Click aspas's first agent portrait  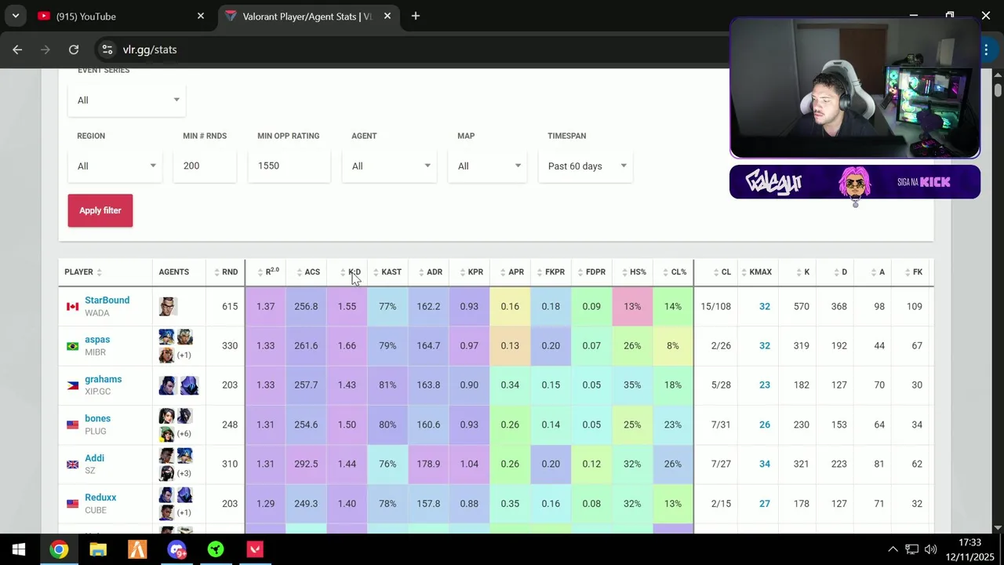(x=166, y=337)
